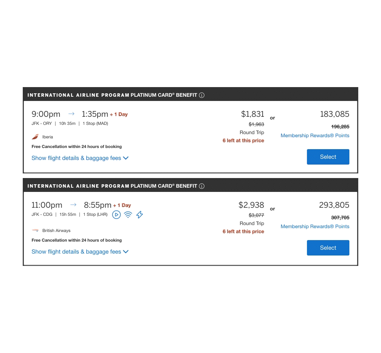Viewport: 381px width, 353px height.
Task: Click the arrow between 11:00pm and 8:55pm
Action: 73,205
